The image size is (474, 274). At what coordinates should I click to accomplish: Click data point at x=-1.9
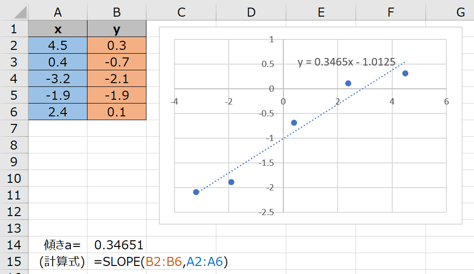pos(231,182)
